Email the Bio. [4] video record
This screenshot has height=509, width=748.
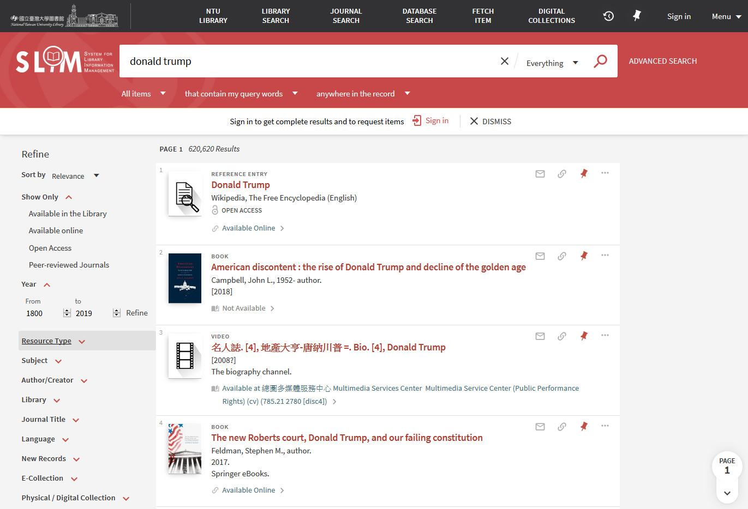pos(540,336)
